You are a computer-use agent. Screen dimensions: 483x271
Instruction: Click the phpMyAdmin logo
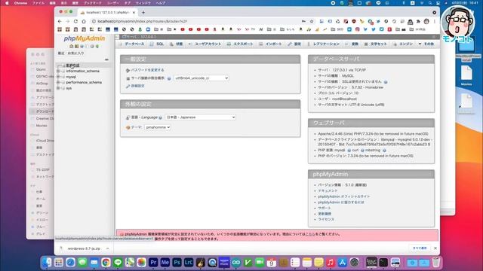point(84,38)
